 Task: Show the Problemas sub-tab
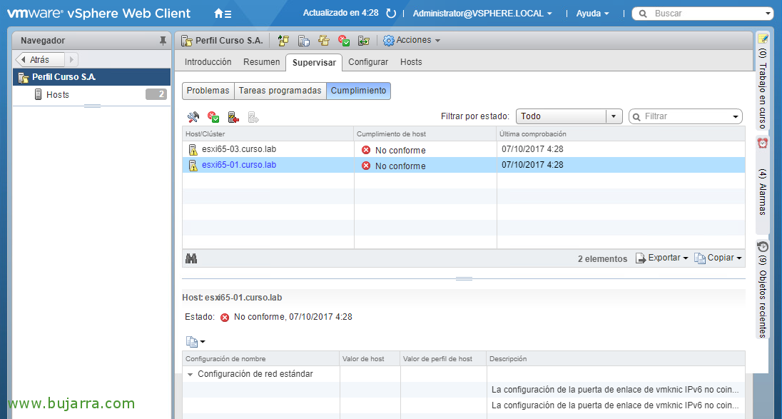point(208,91)
